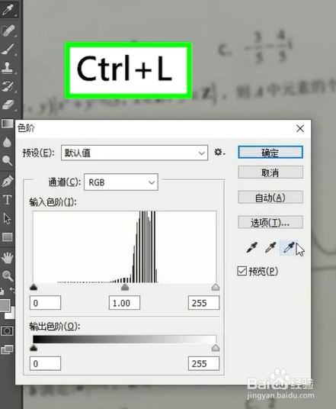
Task: Click the output levels gradient bar
Action: click(124, 340)
